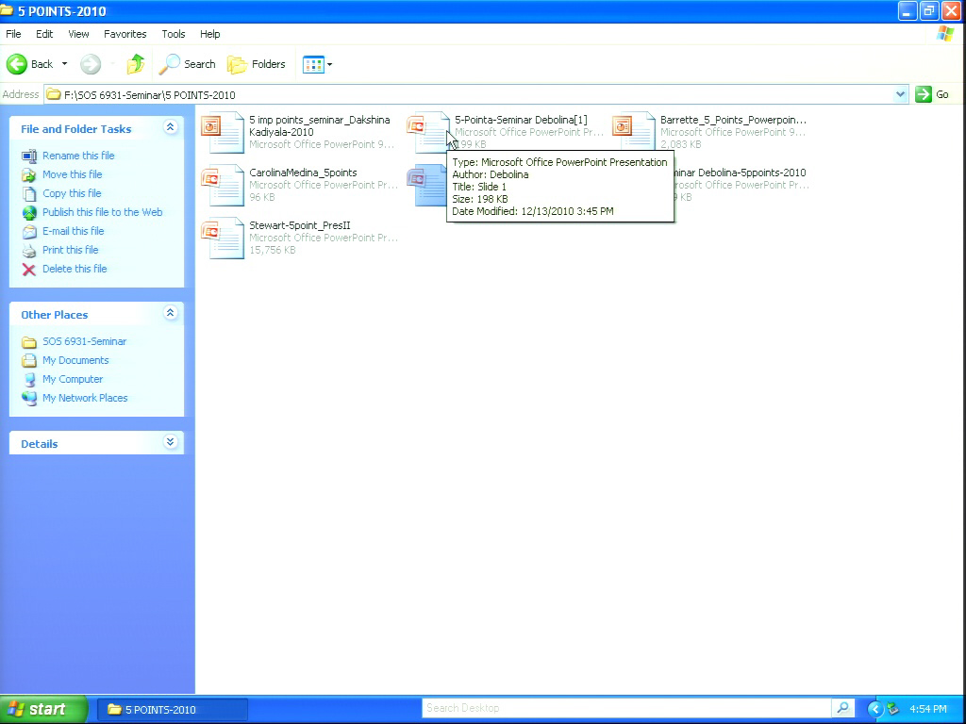Click the Rename this file icon
This screenshot has height=724, width=966.
[29, 156]
